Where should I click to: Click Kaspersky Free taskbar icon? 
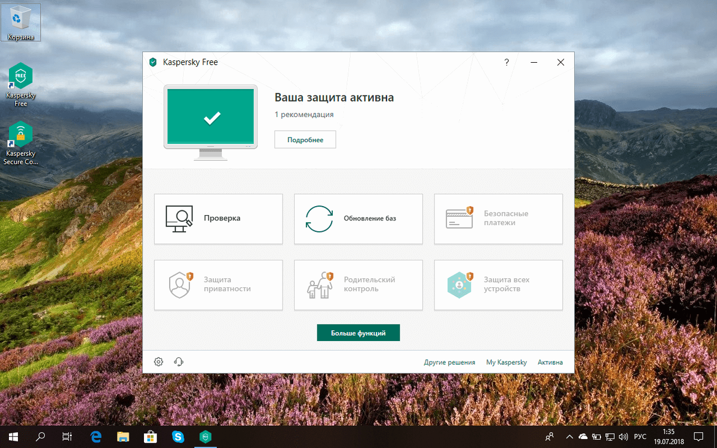(206, 437)
